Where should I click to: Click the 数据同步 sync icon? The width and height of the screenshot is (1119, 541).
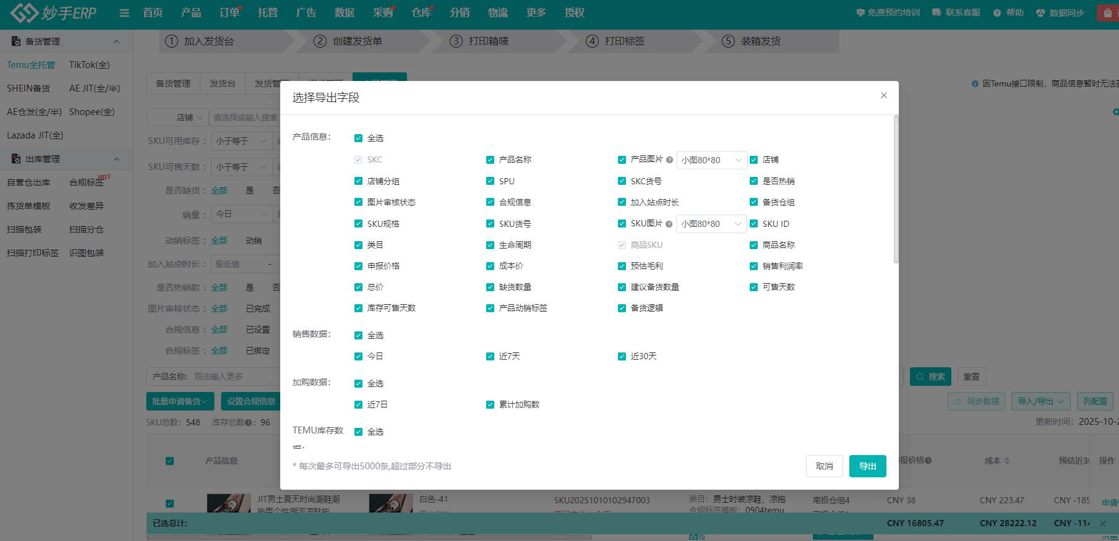pos(1040,13)
